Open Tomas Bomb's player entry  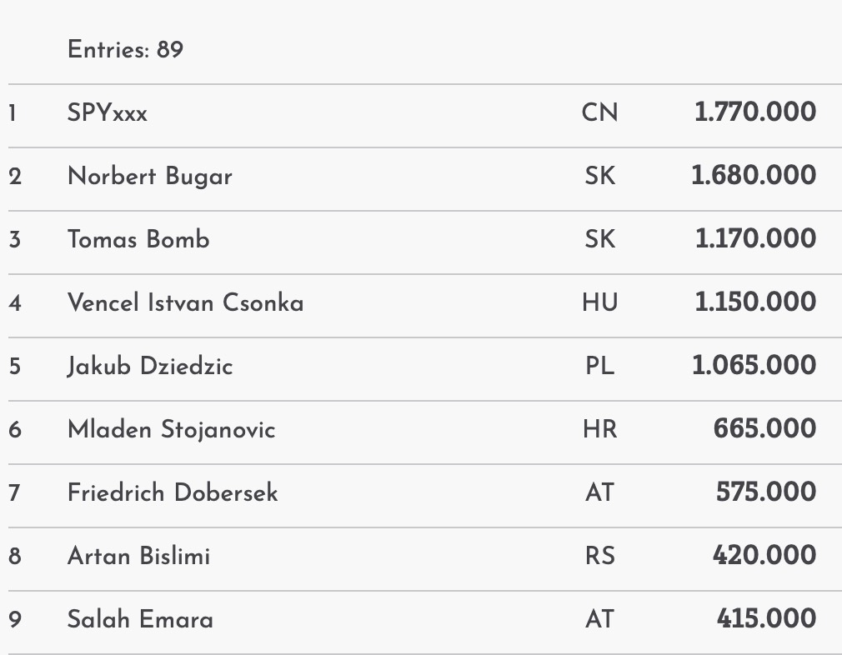[138, 239]
